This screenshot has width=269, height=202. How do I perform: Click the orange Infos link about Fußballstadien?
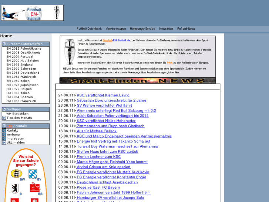point(170,63)
